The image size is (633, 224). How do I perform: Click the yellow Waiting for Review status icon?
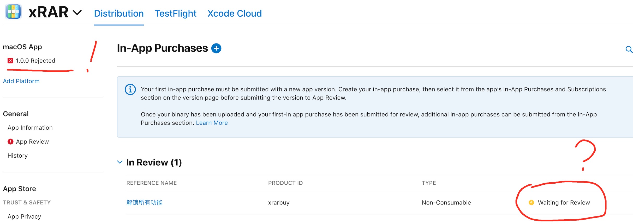[x=531, y=203]
